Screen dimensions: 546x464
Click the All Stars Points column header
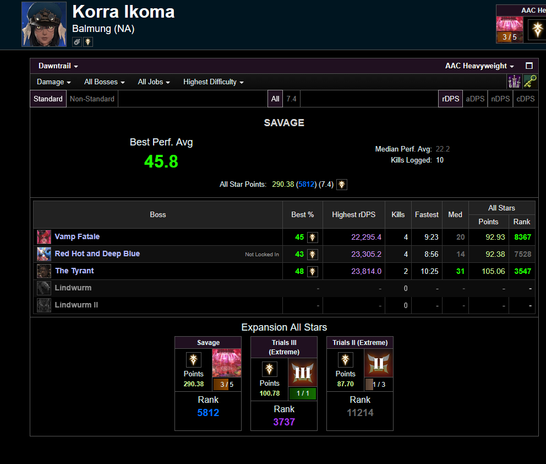(x=488, y=222)
